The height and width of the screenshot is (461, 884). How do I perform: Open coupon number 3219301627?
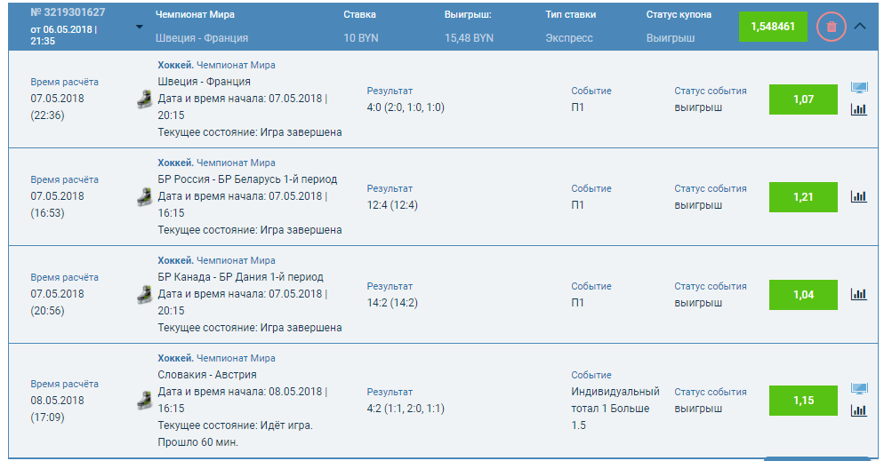click(x=68, y=13)
